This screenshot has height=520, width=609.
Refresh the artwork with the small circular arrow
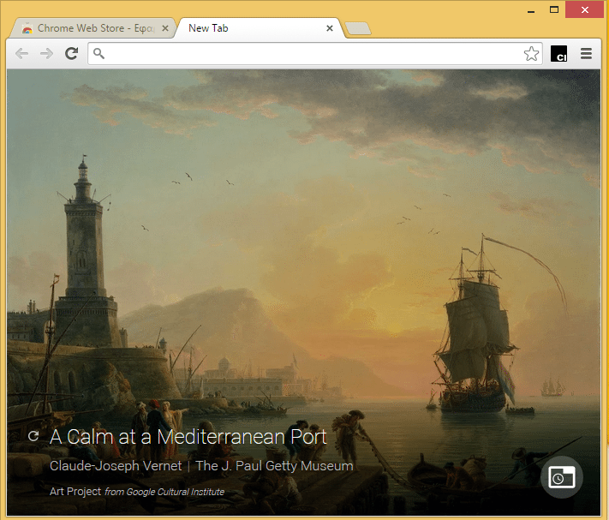tap(33, 436)
